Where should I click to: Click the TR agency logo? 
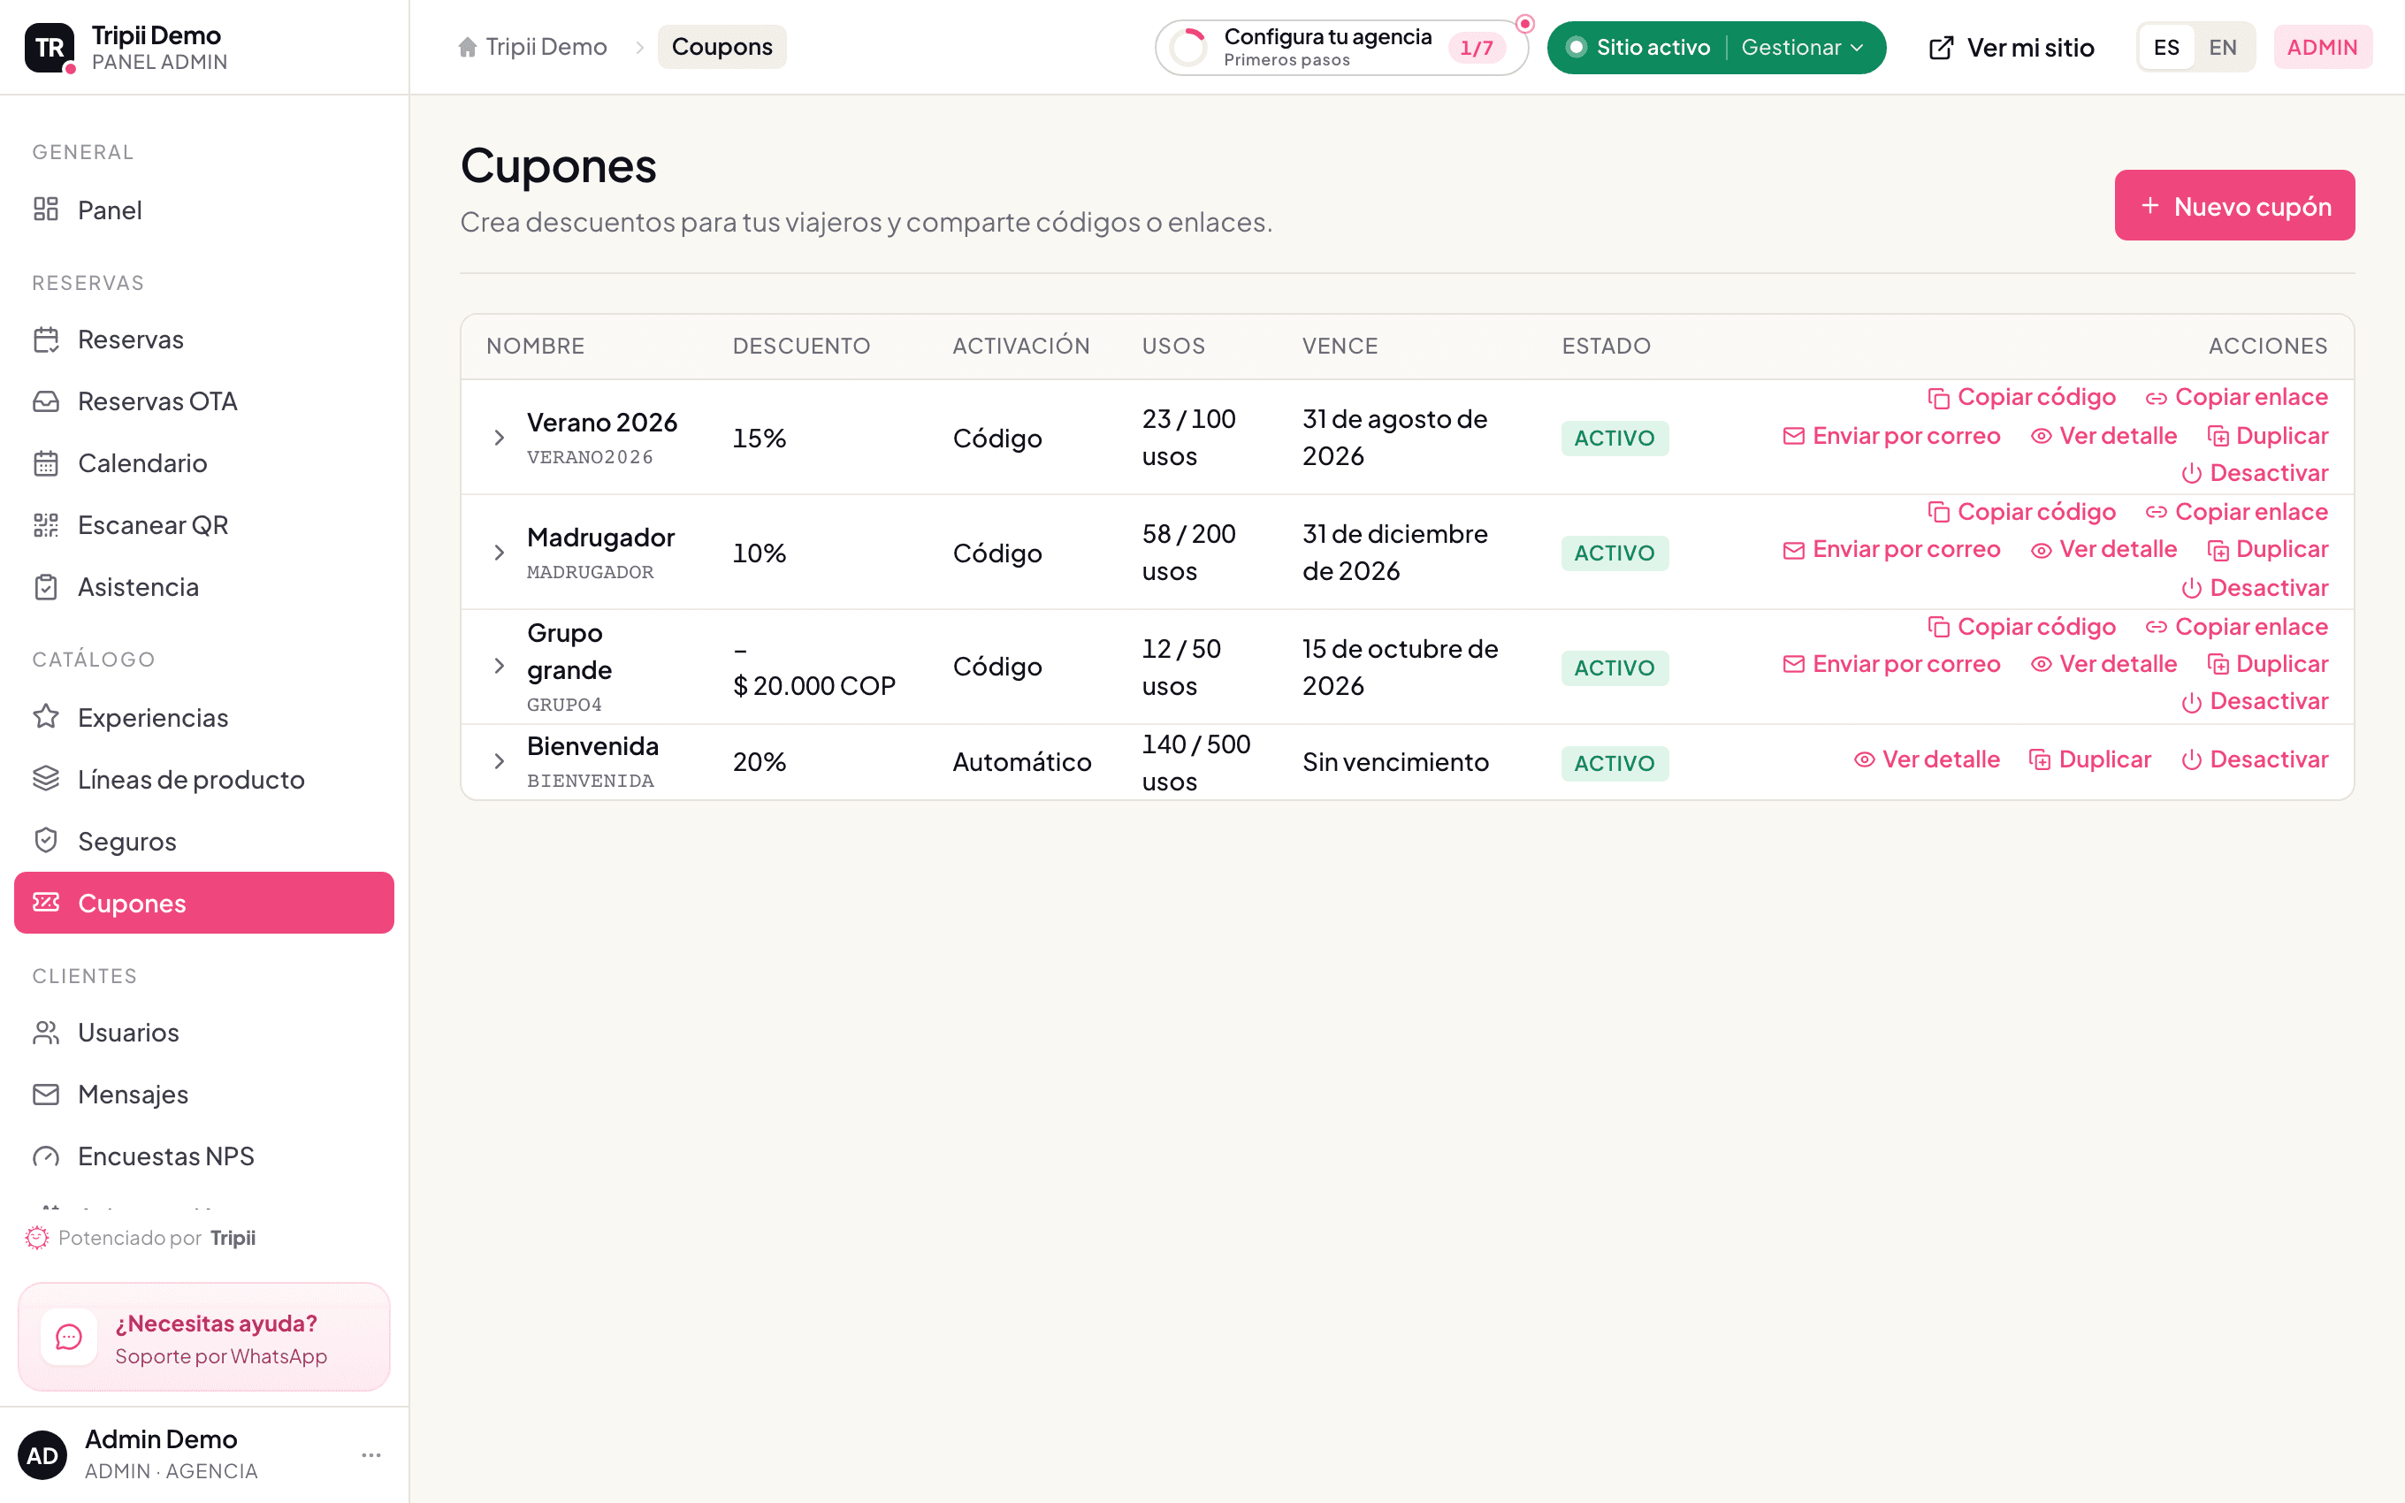coord(50,48)
